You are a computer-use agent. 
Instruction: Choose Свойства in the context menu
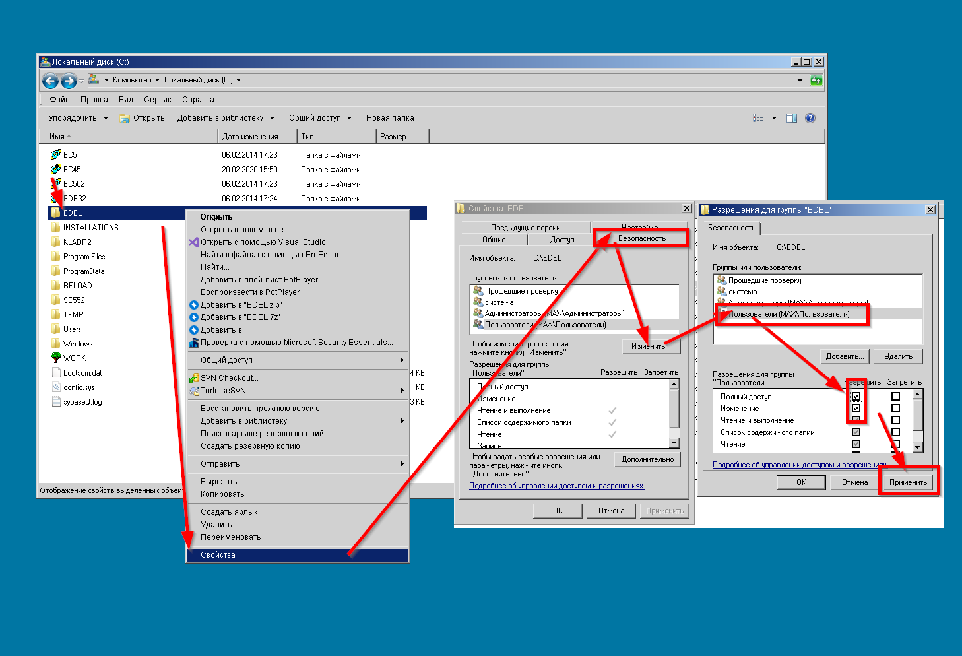pyautogui.click(x=218, y=555)
